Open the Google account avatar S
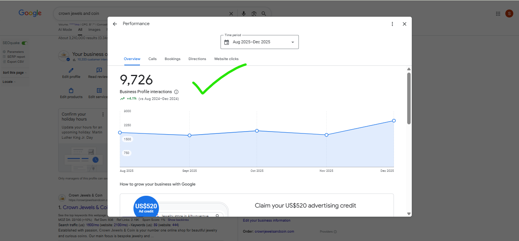 [x=509, y=14]
